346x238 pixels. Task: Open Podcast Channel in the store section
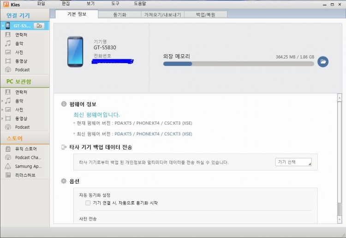(x=28, y=157)
